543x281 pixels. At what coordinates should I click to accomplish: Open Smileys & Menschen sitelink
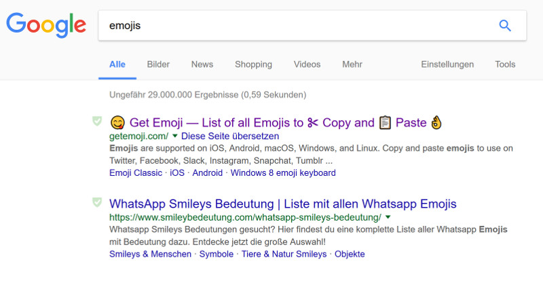click(x=150, y=254)
